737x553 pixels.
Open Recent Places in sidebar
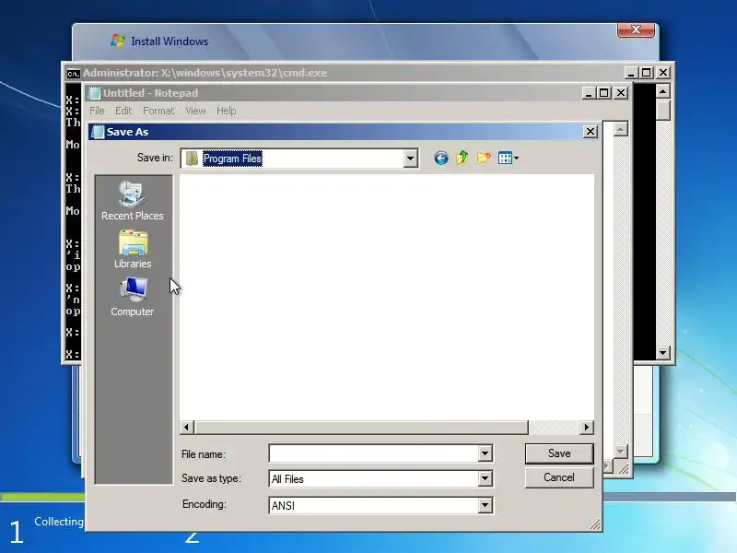pyautogui.click(x=133, y=201)
